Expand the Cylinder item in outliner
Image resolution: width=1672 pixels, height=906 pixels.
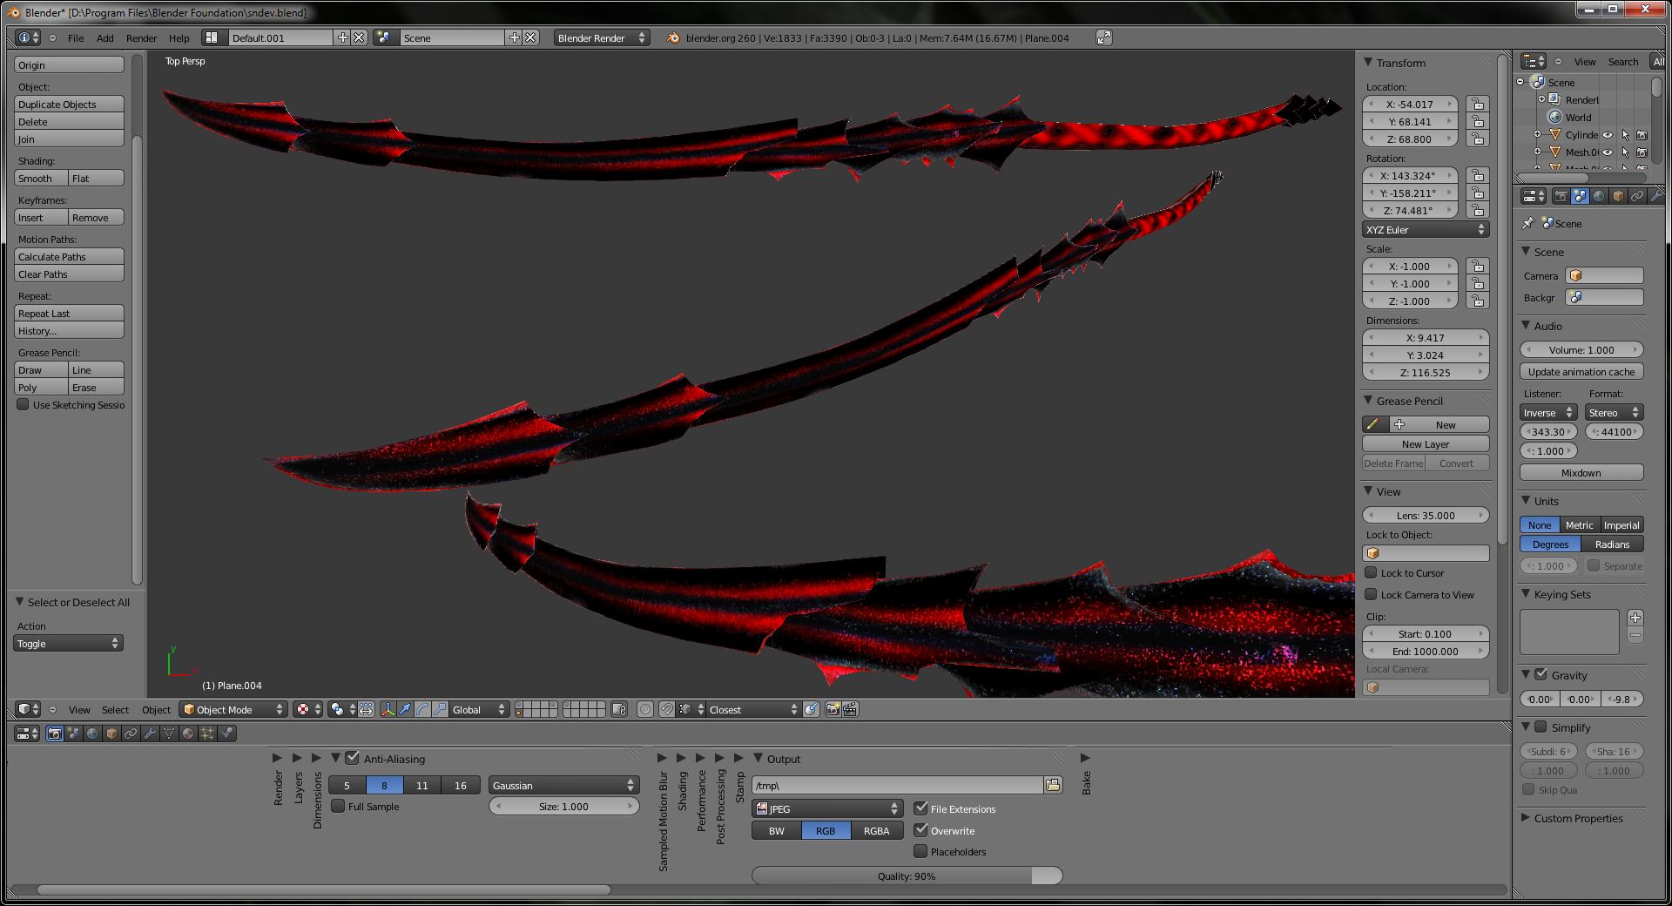coord(1538,134)
